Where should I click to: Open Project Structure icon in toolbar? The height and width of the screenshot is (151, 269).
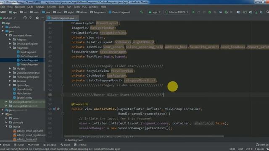click(238, 12)
